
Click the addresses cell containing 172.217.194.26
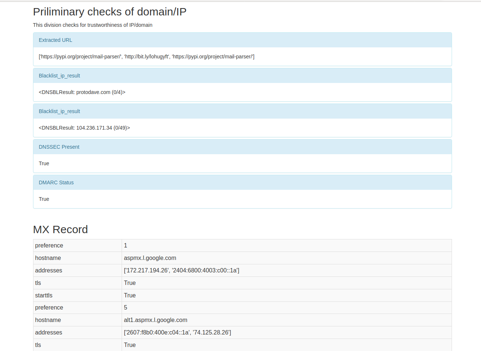[182, 271]
